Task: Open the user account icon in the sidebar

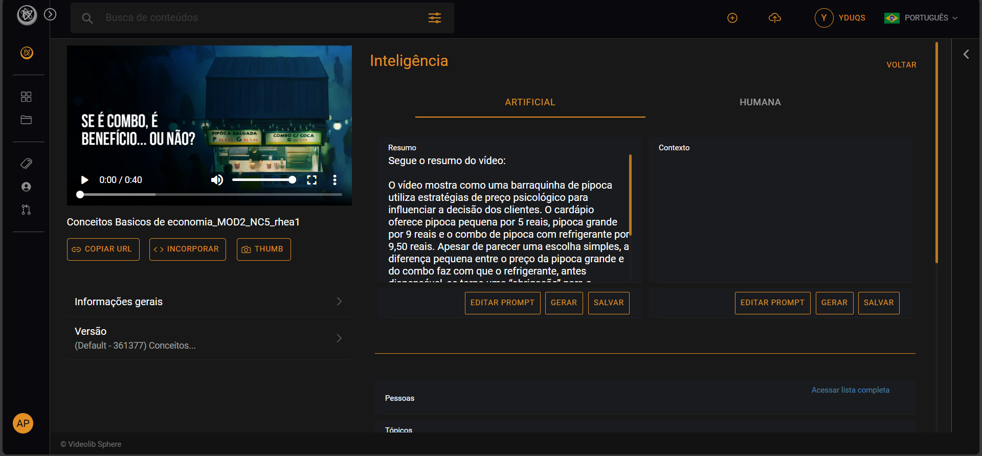Action: click(x=26, y=187)
